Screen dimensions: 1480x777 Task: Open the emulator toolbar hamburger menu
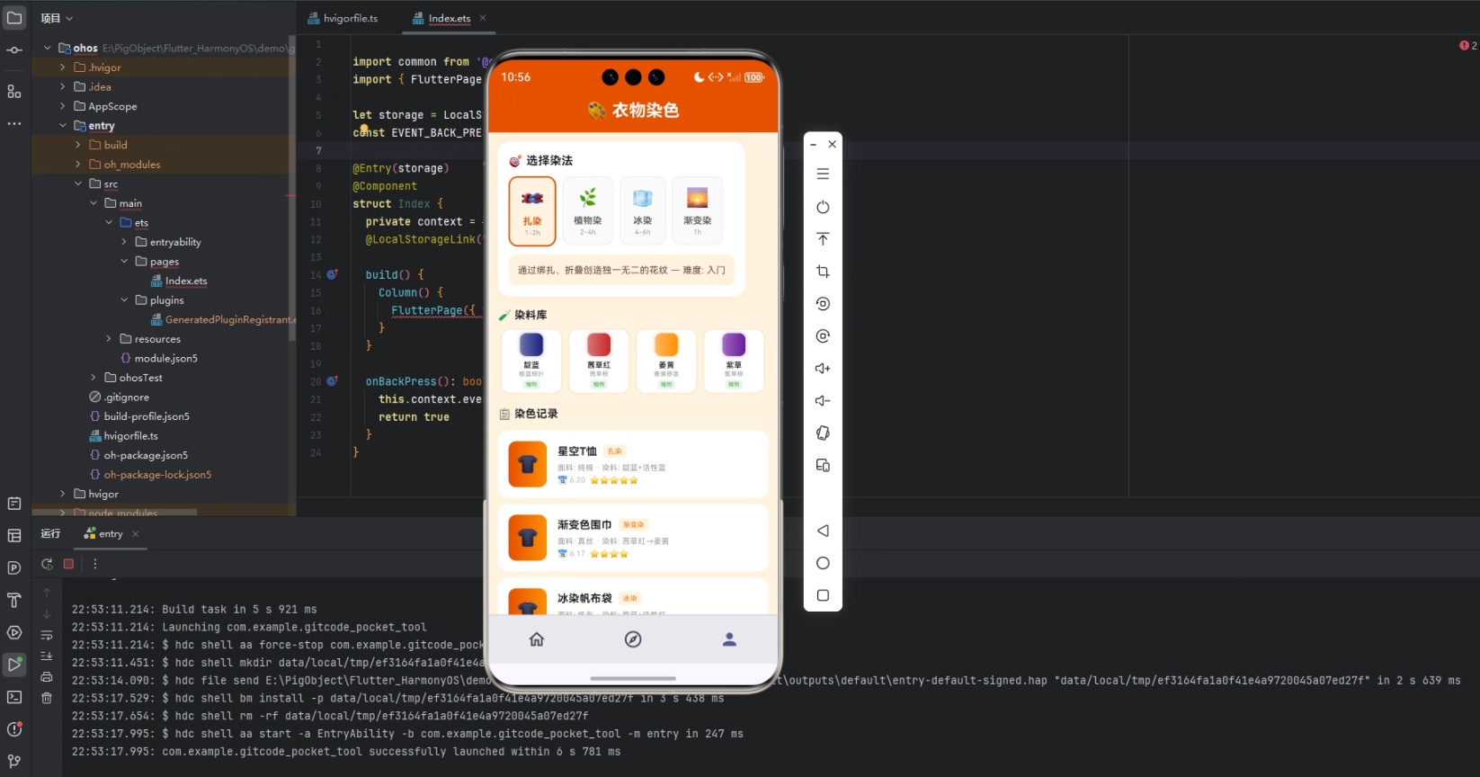823,174
